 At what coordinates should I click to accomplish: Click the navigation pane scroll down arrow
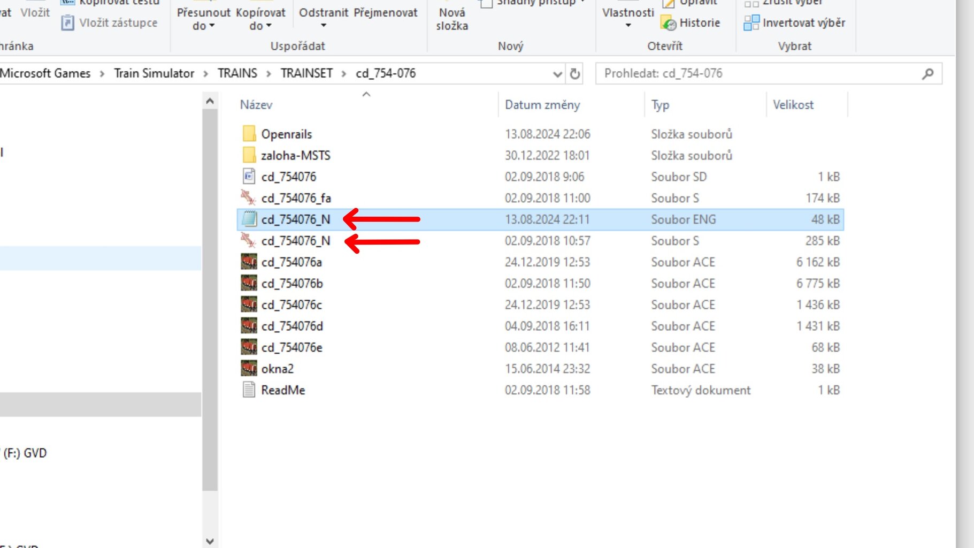210,541
